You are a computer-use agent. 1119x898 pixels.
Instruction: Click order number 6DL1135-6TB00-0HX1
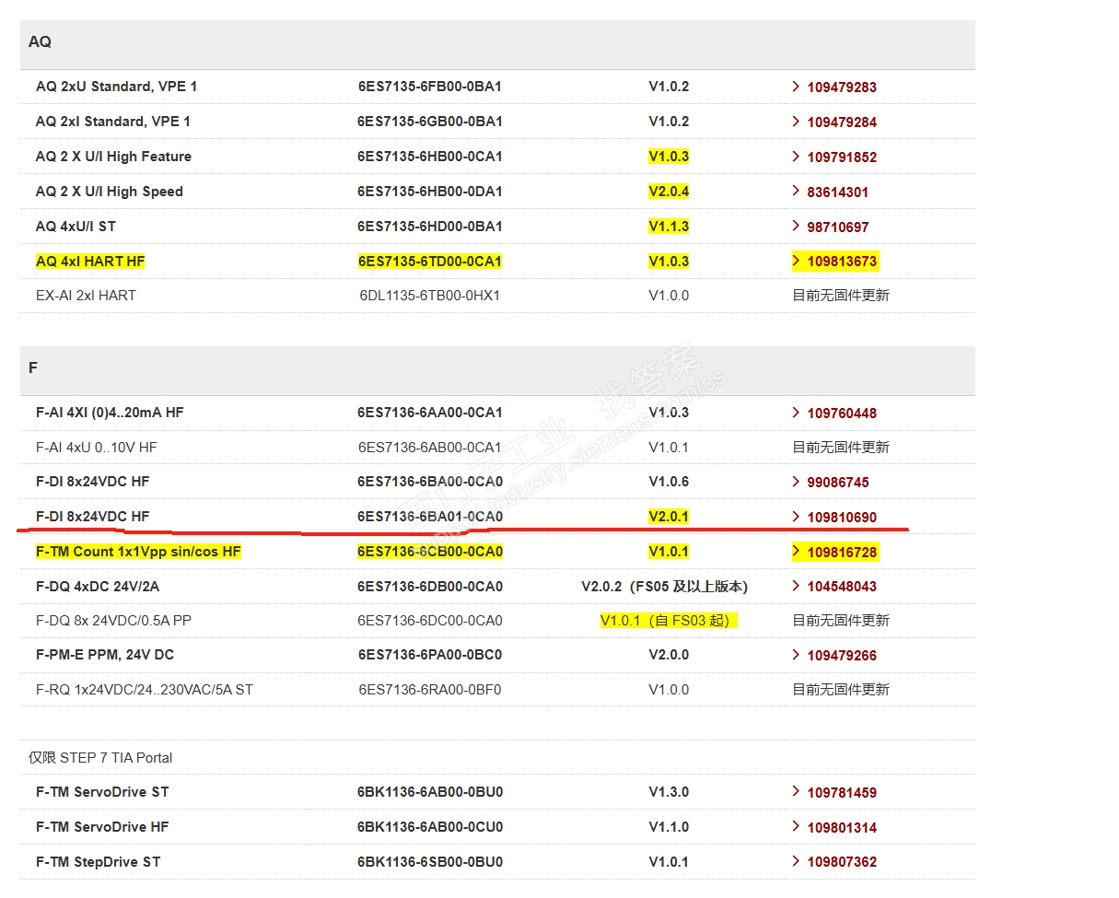pos(429,296)
